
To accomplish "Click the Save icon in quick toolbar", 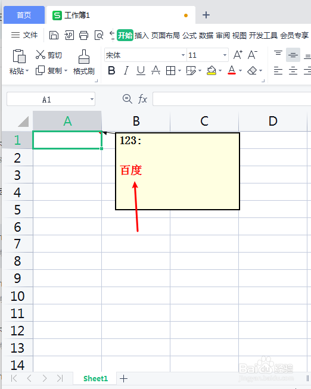I will [x=54, y=35].
